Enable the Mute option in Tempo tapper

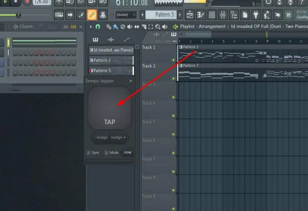tap(111, 153)
